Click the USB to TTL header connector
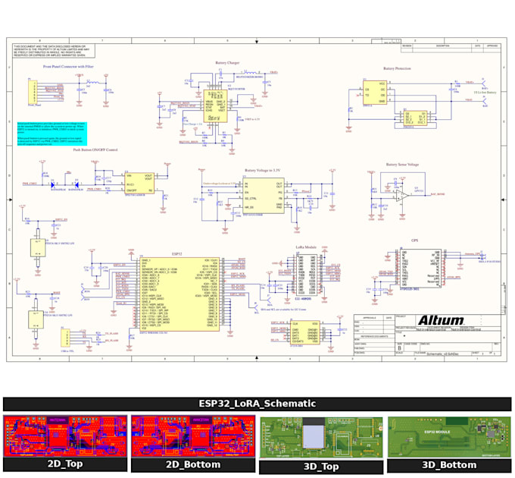515x478 pixels. click(x=65, y=338)
